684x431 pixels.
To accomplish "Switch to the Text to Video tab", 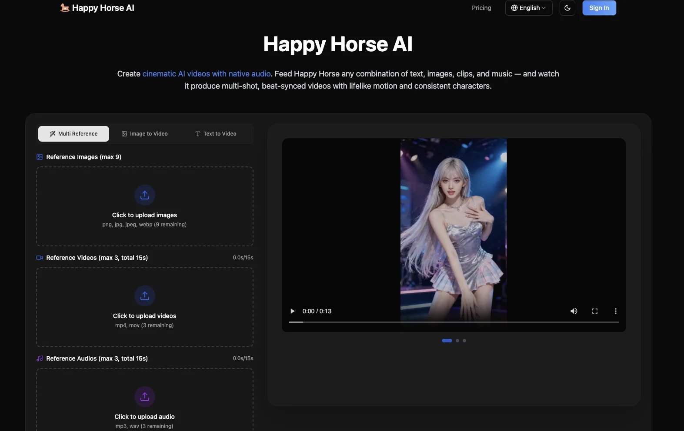I will (x=216, y=134).
